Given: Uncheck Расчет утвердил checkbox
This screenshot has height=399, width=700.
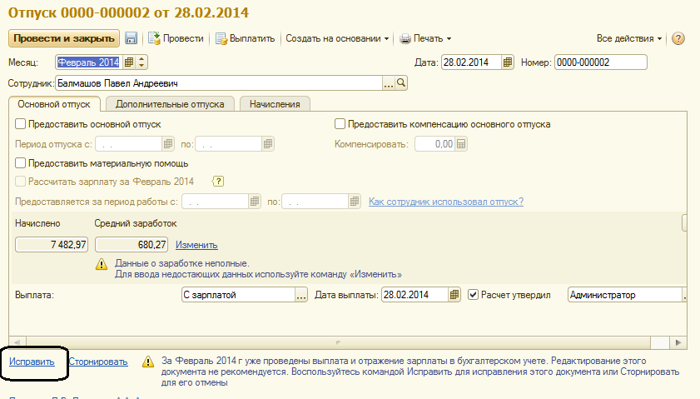Looking at the screenshot, I should (x=474, y=294).
